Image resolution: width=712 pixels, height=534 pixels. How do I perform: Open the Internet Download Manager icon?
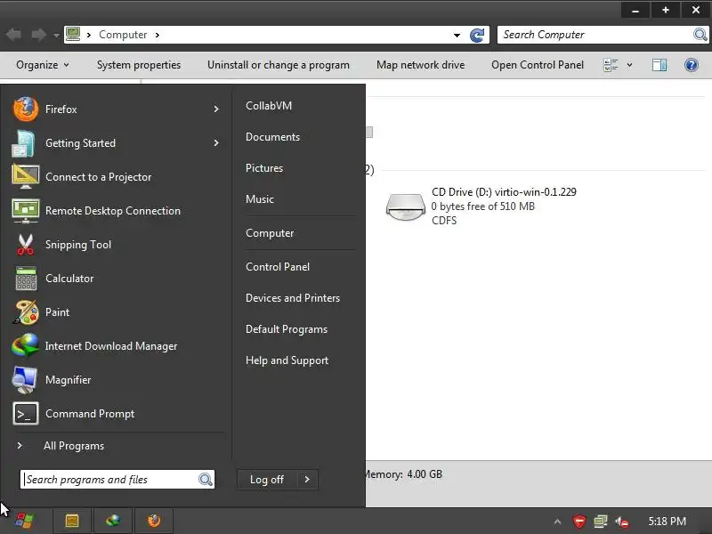[26, 345]
